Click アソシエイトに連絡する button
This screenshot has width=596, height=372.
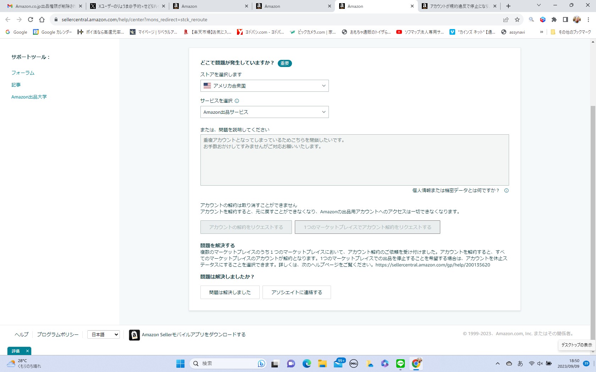tap(297, 292)
